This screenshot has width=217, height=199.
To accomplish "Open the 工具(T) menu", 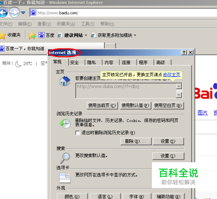I will click(x=88, y=24).
